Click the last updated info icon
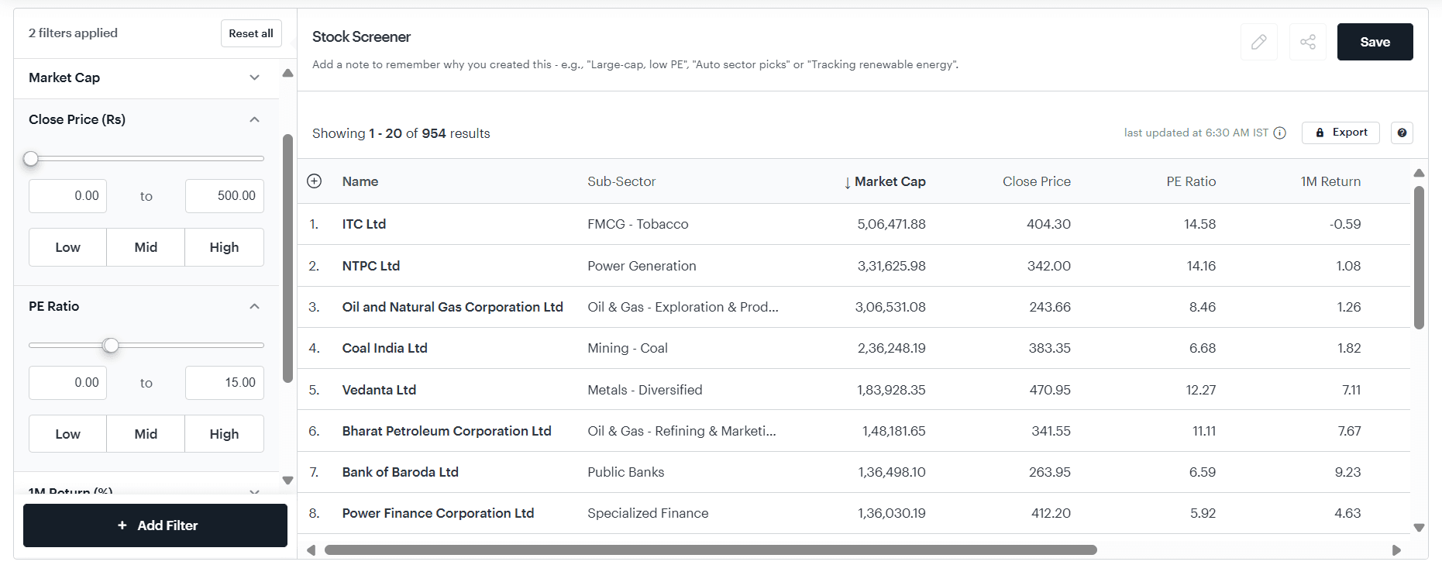Image resolution: width=1442 pixels, height=565 pixels. pos(1280,133)
